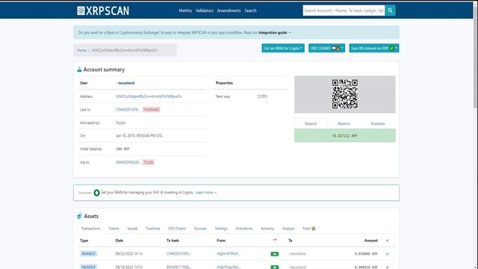
Task: Click the account QR code image
Action: click(345, 94)
